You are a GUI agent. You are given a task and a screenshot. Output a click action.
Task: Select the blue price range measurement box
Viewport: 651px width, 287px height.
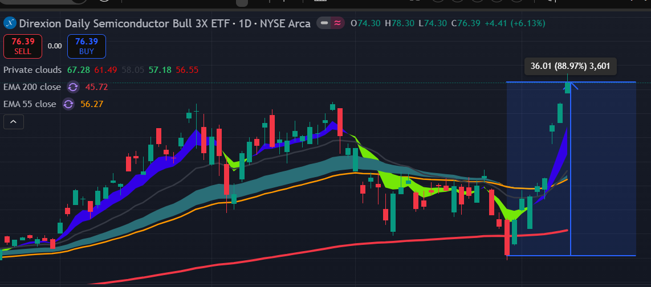coord(571,169)
